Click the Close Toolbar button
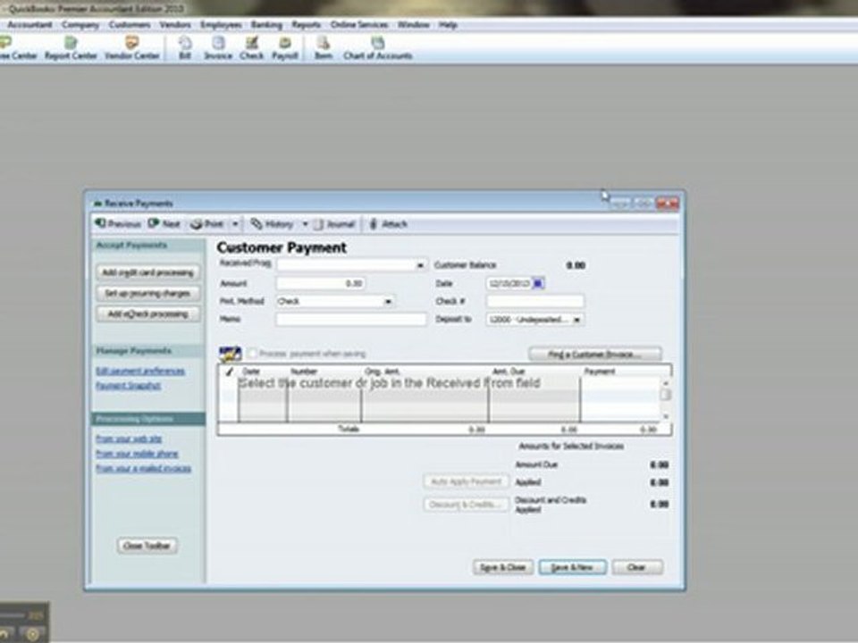The height and width of the screenshot is (643, 858). pos(147,546)
